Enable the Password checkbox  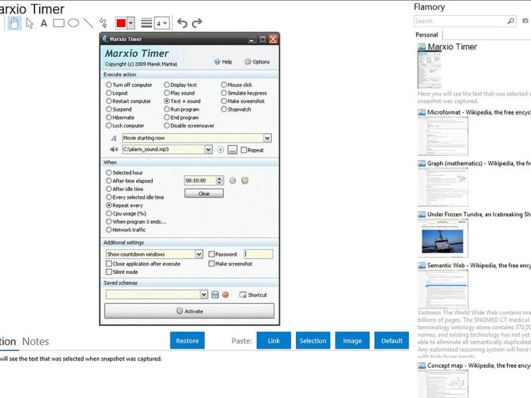212,254
